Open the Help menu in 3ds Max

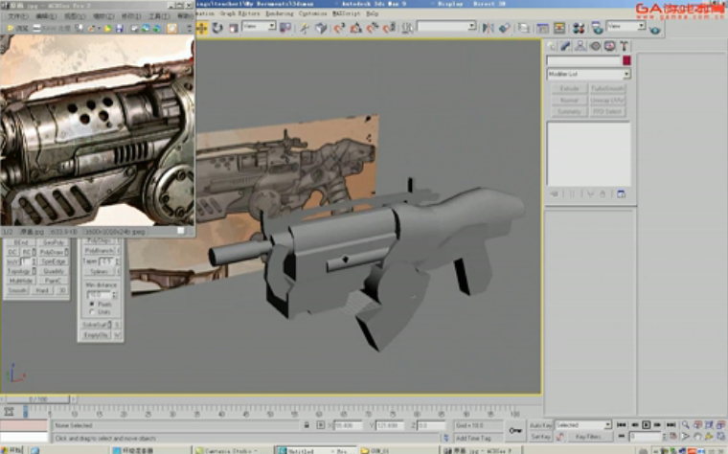[372, 13]
